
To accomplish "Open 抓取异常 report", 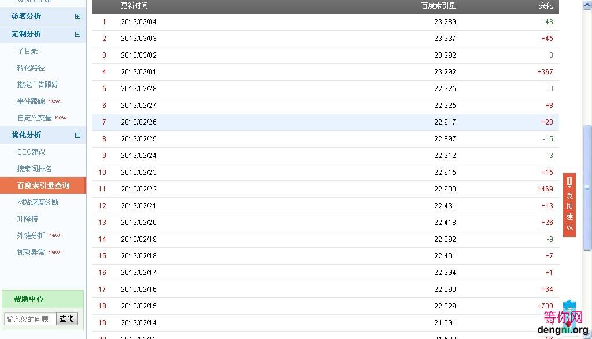I will (x=31, y=253).
